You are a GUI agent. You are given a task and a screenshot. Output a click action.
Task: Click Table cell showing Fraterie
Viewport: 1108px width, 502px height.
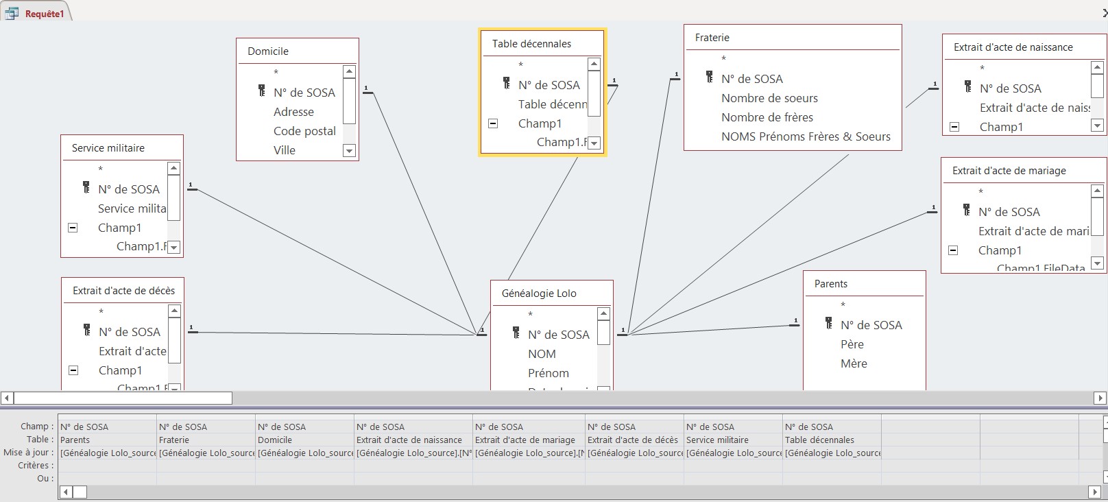(206, 440)
